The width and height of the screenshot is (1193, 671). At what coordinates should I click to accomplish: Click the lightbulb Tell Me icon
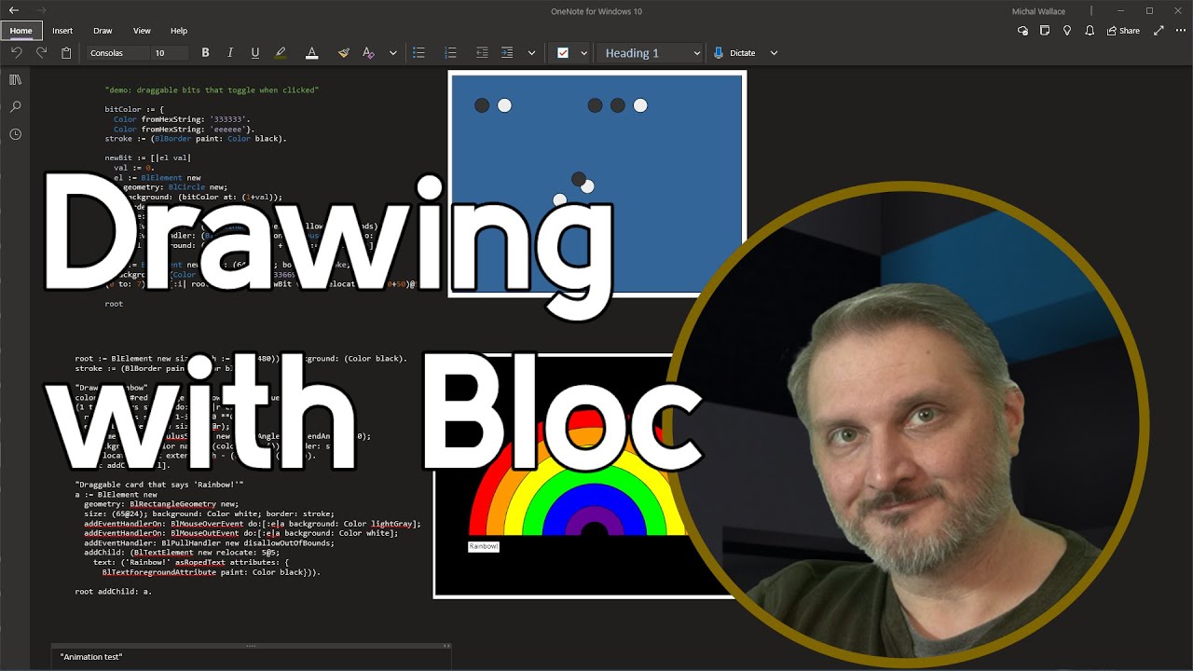(1067, 31)
